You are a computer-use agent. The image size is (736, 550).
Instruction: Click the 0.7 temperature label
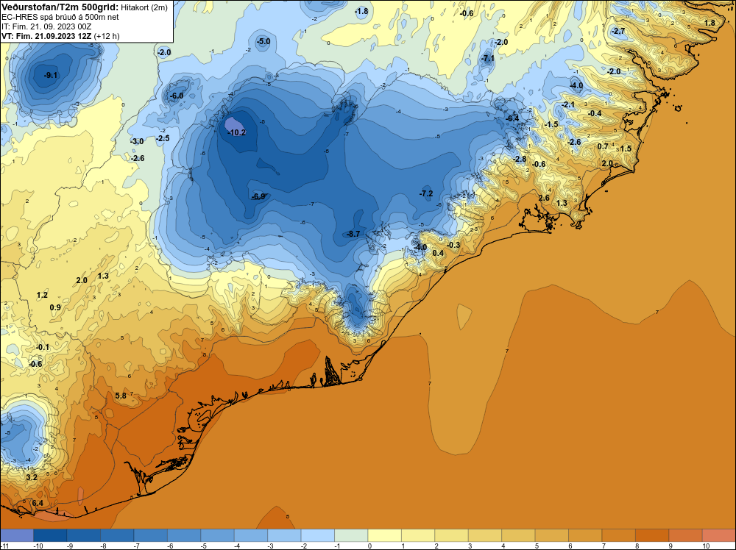603,146
